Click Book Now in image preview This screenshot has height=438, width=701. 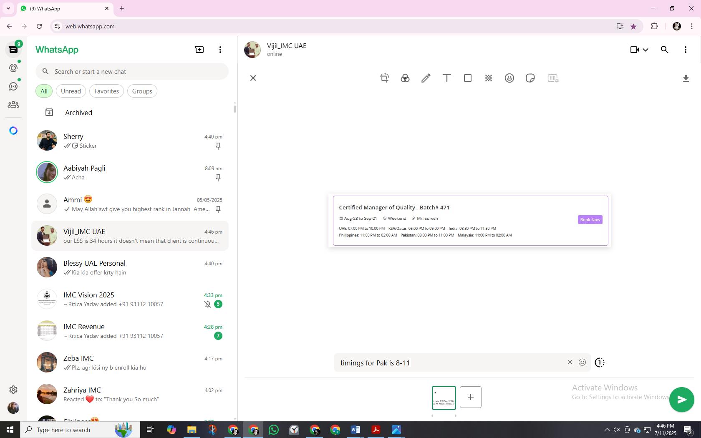(x=590, y=219)
